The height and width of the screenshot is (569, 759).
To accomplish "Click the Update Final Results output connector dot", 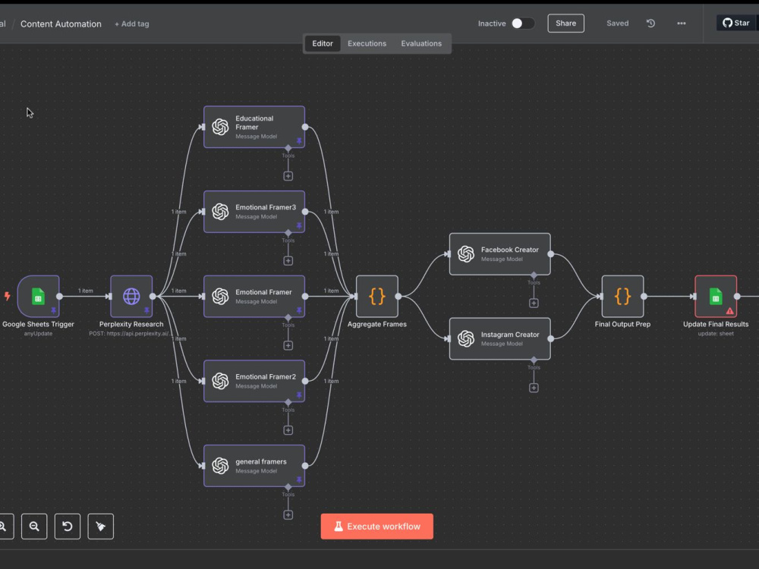I will 737,296.
